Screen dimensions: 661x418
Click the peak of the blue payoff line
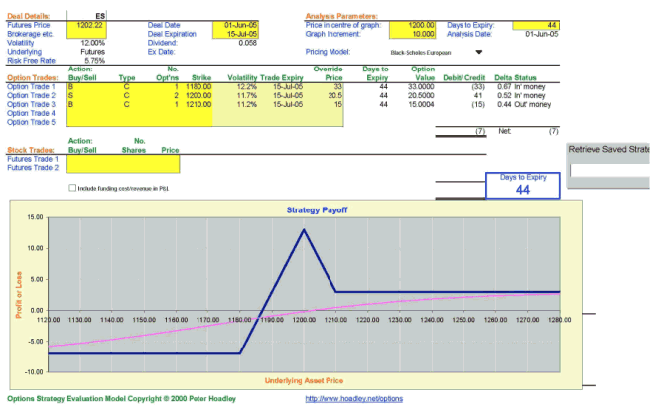tap(303, 230)
